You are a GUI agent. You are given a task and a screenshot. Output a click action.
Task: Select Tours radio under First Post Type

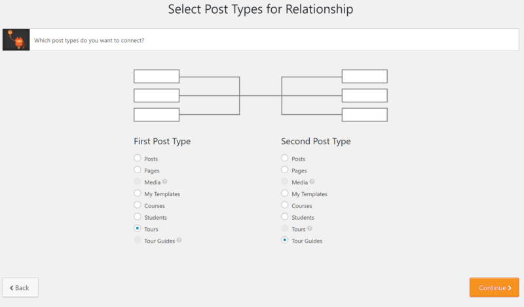click(138, 228)
